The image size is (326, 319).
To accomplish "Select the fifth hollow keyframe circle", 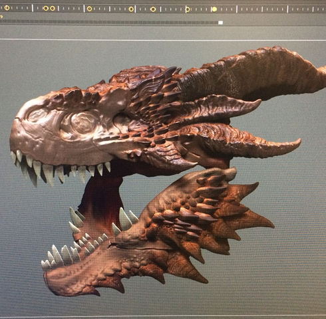I will pos(131,9).
